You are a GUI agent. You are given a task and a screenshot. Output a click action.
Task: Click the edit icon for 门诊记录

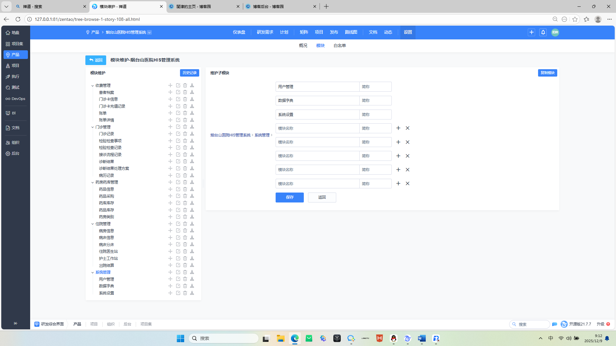[x=178, y=134]
